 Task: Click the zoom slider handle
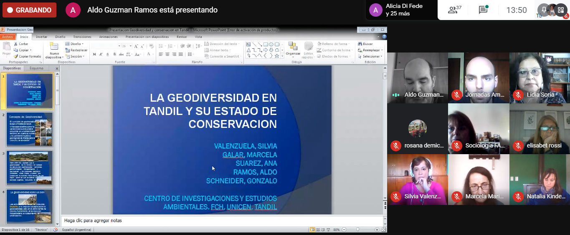[x=358, y=230]
